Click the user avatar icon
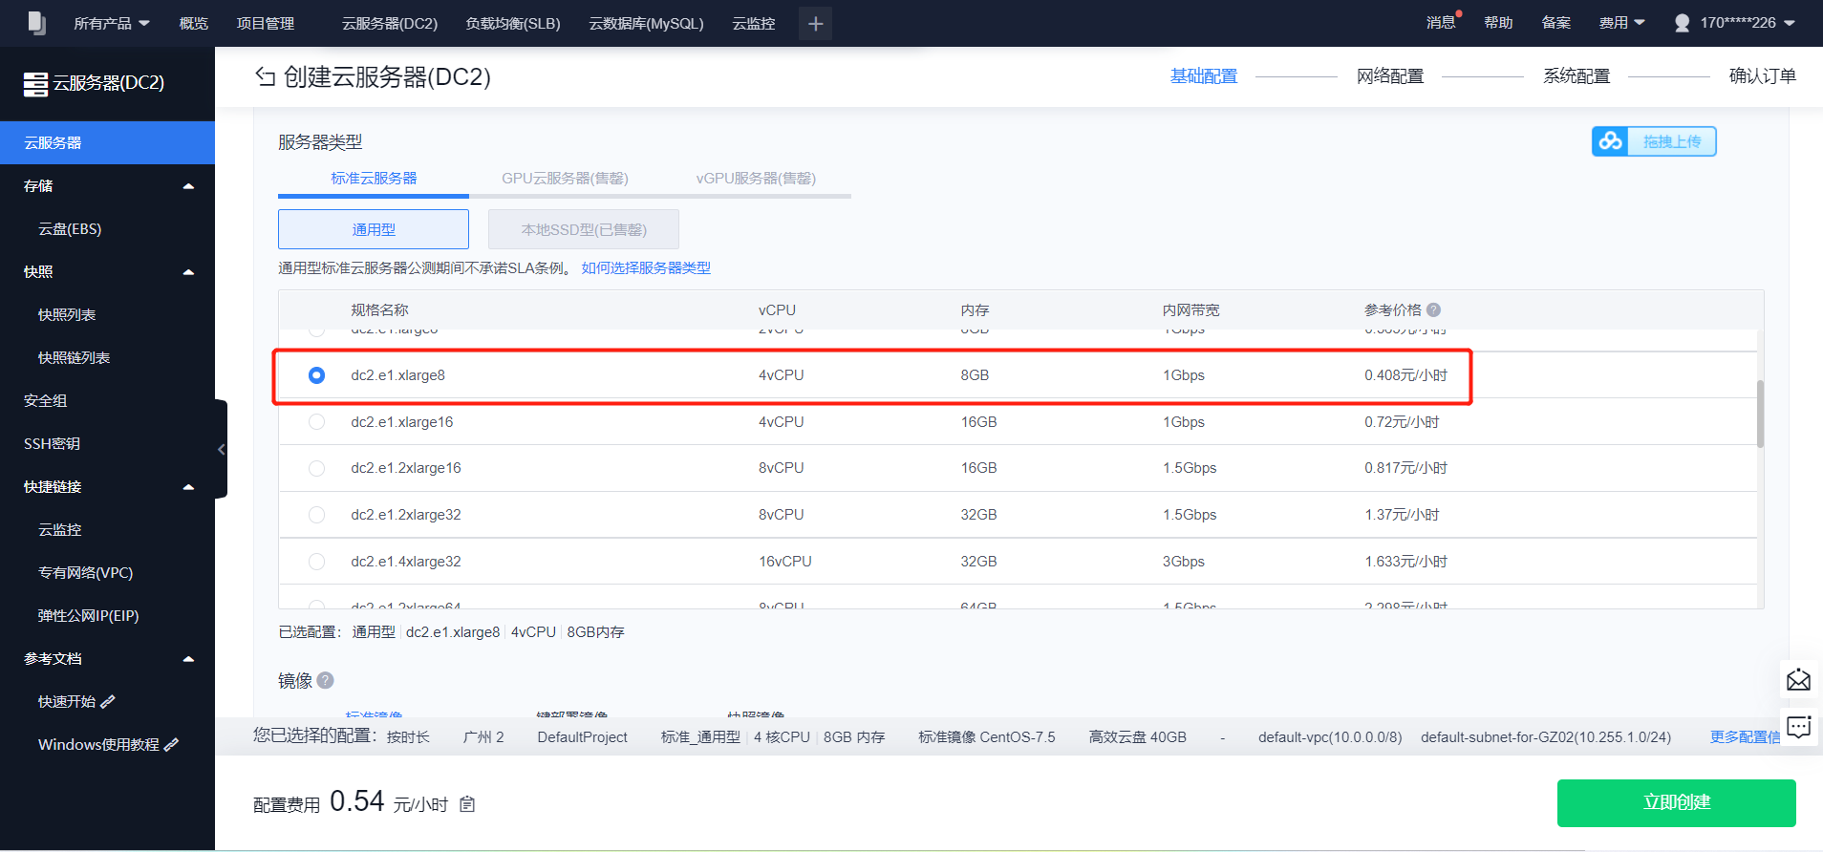Screen dimensions: 1823x852 click(1682, 23)
